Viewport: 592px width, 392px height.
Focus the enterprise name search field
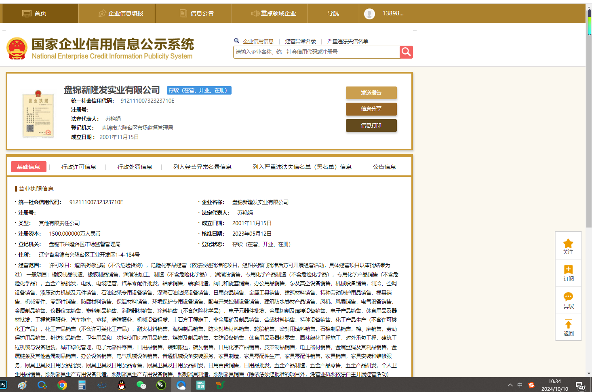pyautogui.click(x=316, y=52)
